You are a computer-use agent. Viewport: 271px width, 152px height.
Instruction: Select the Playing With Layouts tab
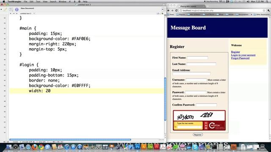click(191, 6)
